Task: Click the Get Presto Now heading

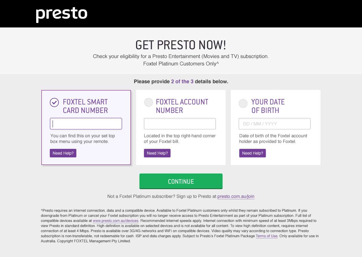Action: pyautogui.click(x=181, y=45)
